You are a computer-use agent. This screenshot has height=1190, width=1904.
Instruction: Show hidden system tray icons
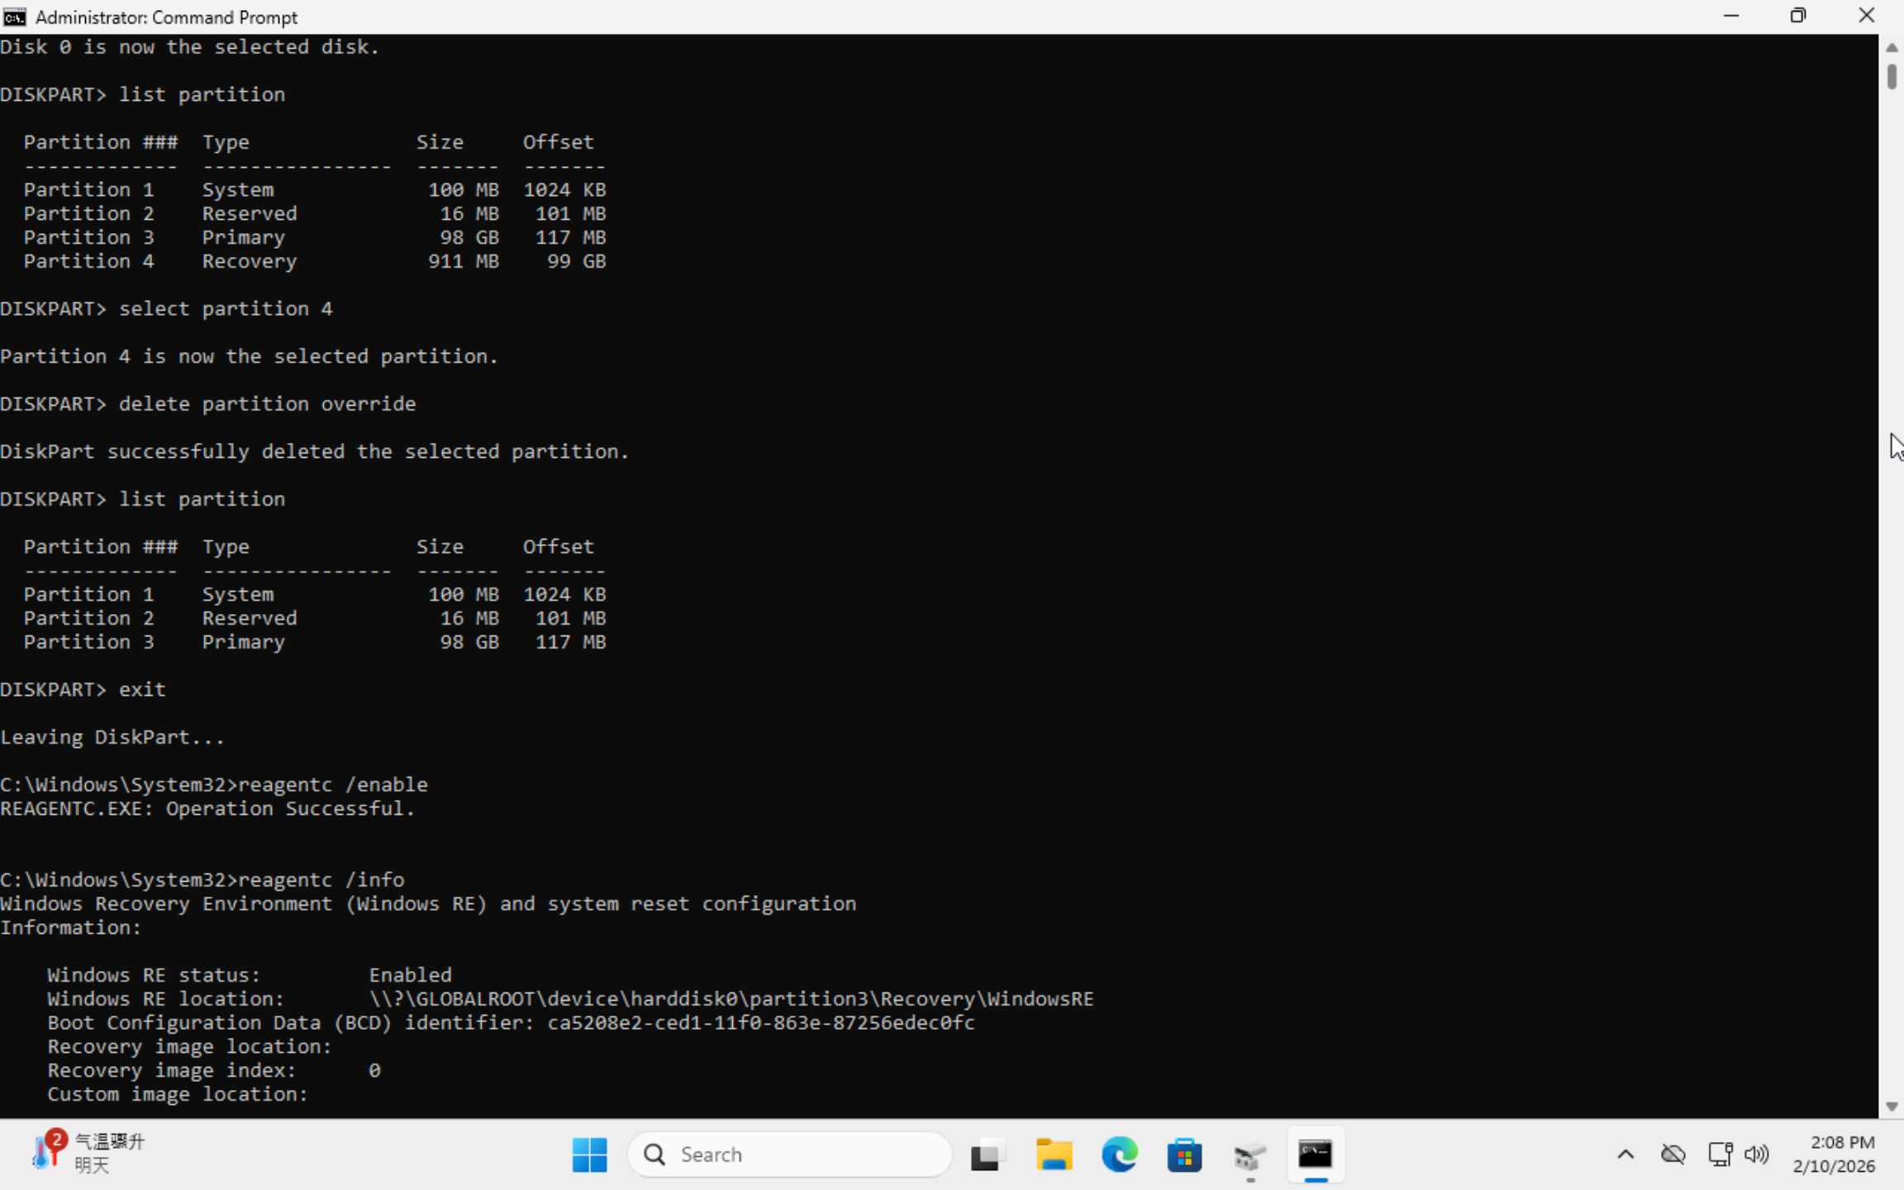coord(1625,1154)
